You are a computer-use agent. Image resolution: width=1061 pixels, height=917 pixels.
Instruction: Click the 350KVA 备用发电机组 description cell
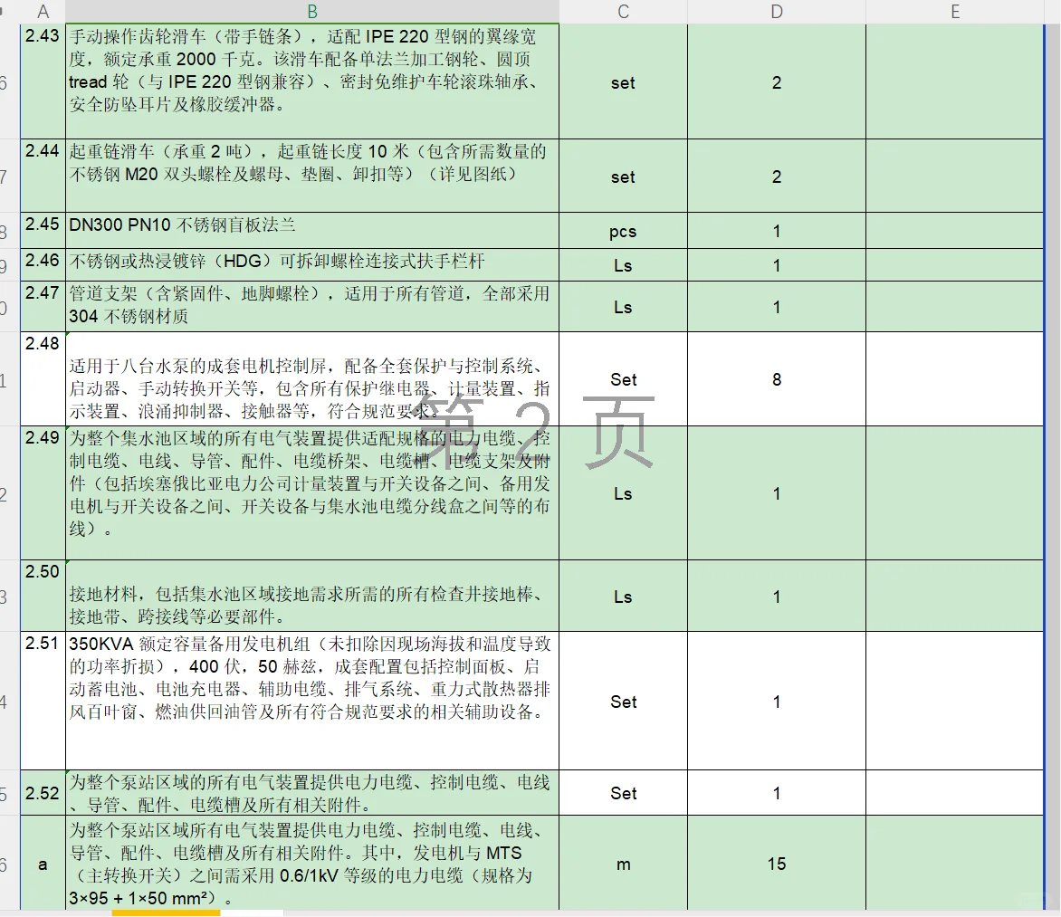pyautogui.click(x=311, y=702)
